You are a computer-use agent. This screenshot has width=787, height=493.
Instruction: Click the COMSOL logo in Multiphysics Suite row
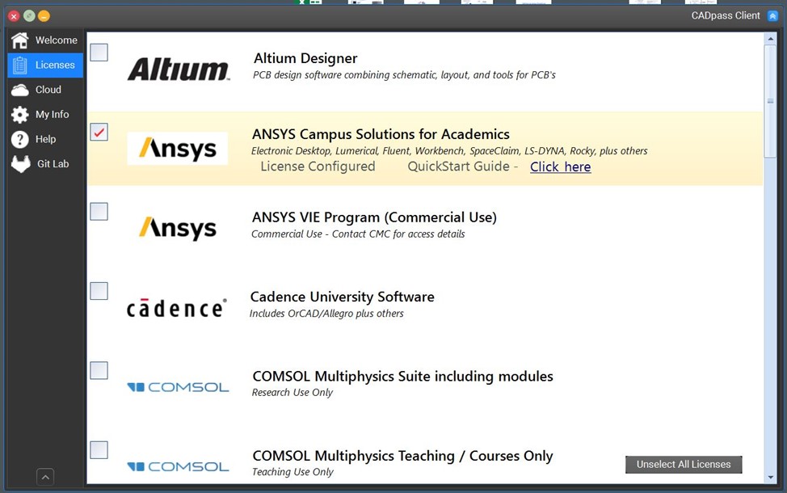[x=178, y=387]
